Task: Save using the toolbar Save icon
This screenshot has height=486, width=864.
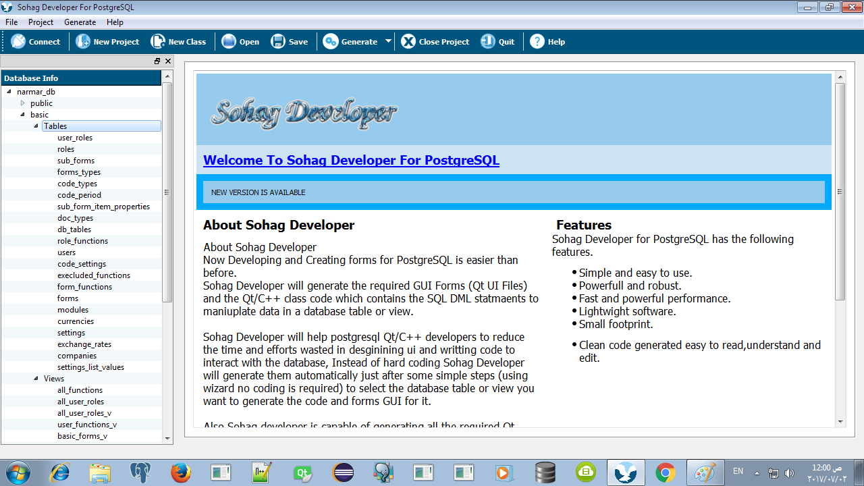Action: click(x=278, y=42)
